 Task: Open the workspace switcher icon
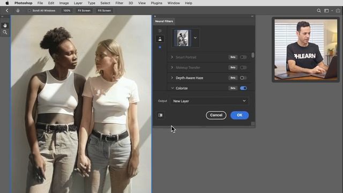326,11
